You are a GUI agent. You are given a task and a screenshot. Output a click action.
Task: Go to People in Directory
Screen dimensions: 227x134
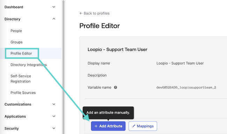(16, 31)
